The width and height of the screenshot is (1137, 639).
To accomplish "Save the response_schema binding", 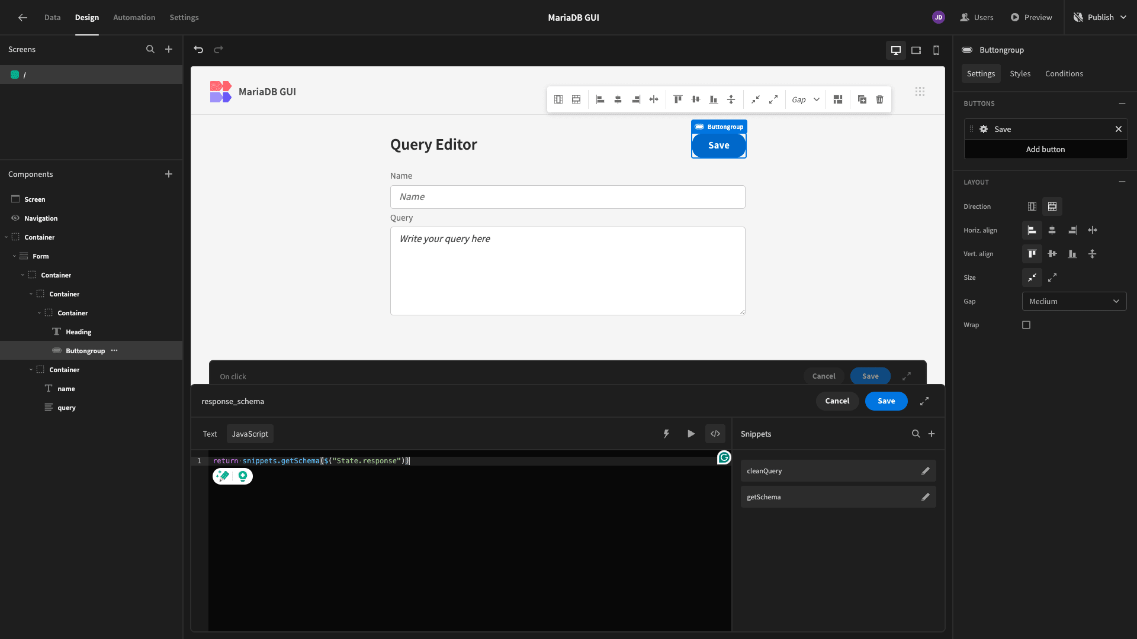I will point(887,402).
